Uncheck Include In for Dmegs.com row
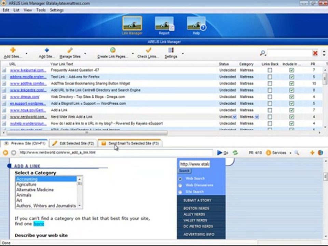The width and height of the screenshot is (328, 246). click(291, 97)
